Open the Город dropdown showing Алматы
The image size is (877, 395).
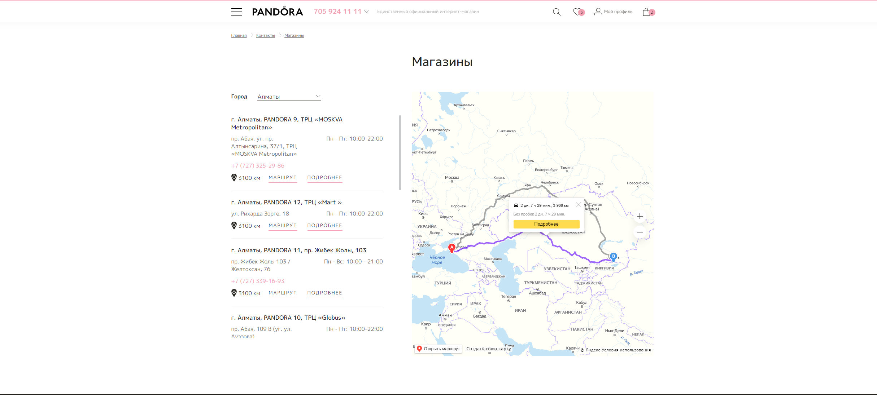(x=289, y=97)
